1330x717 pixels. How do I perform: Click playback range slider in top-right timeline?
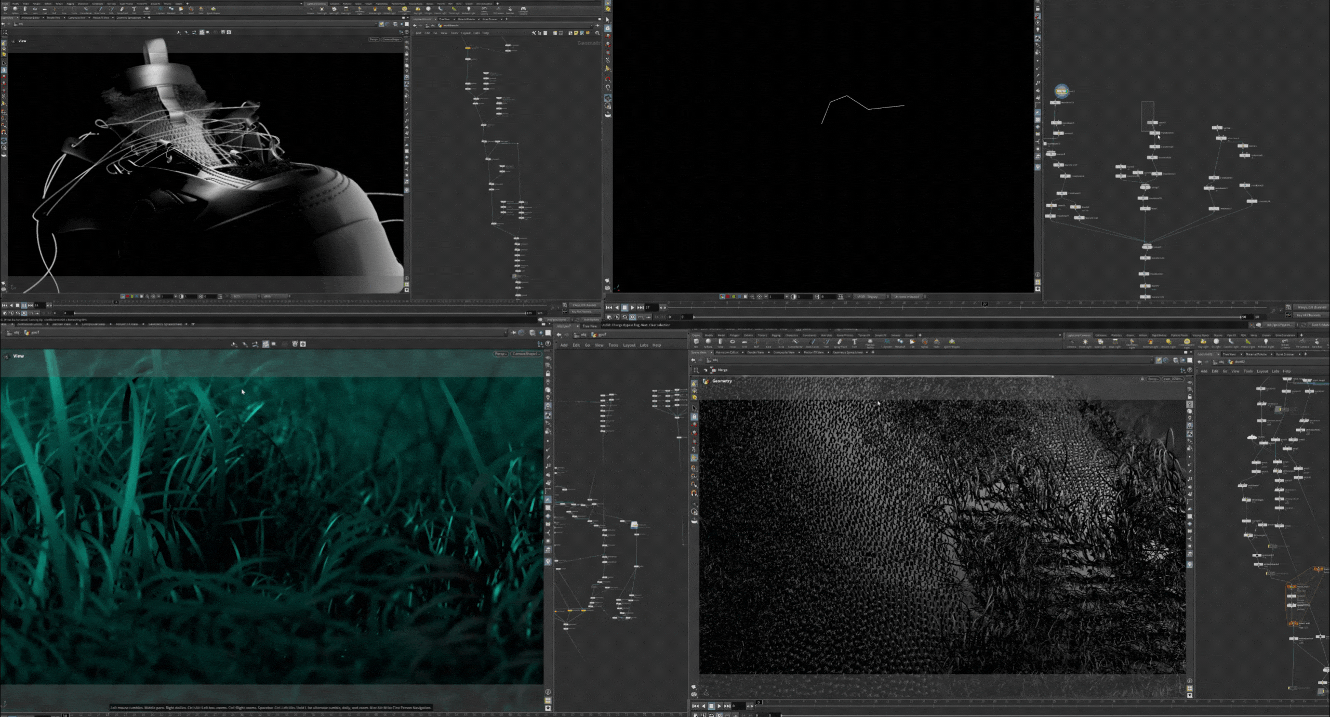tap(966, 317)
